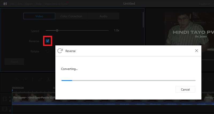Click the Undo arrow in the timeline toolbar
Image resolution: width=214 pixels, height=114 pixels.
click(x=17, y=79)
